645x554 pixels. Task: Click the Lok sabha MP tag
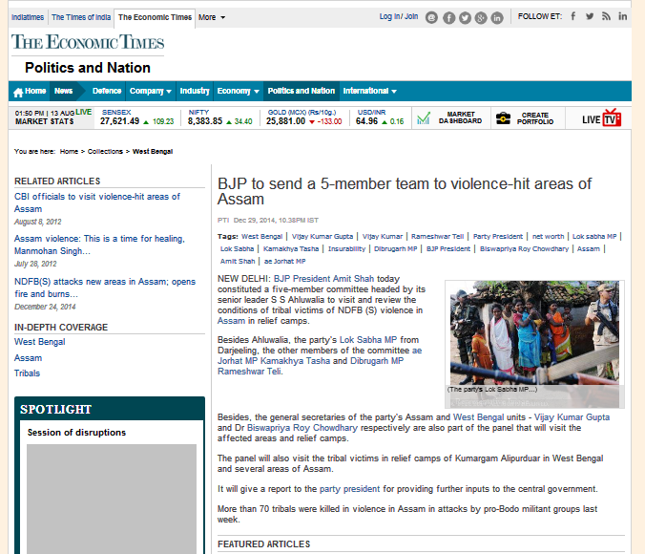click(594, 237)
